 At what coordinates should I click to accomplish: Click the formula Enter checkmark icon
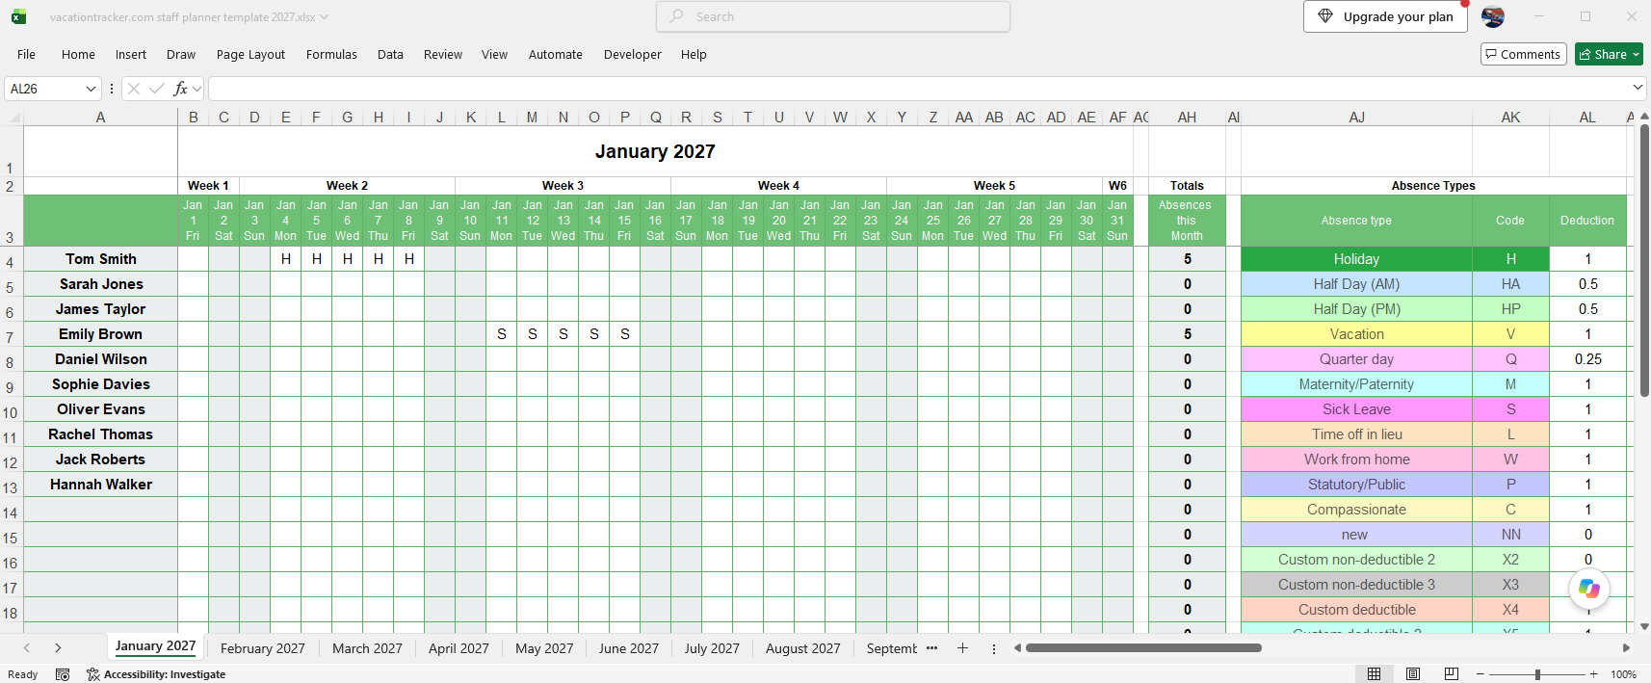[x=156, y=89]
